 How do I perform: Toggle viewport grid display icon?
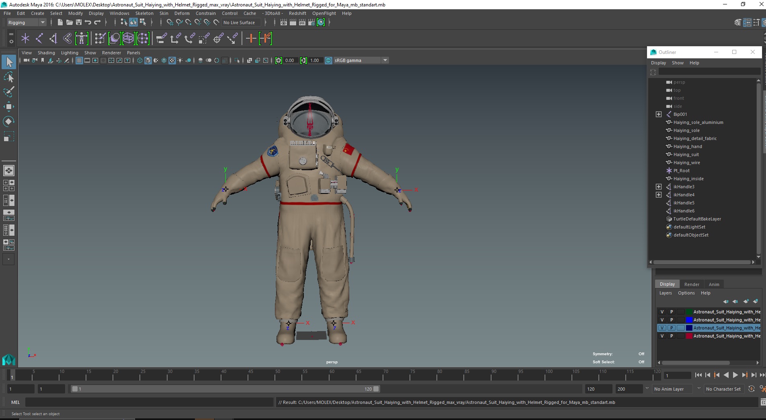click(x=79, y=60)
